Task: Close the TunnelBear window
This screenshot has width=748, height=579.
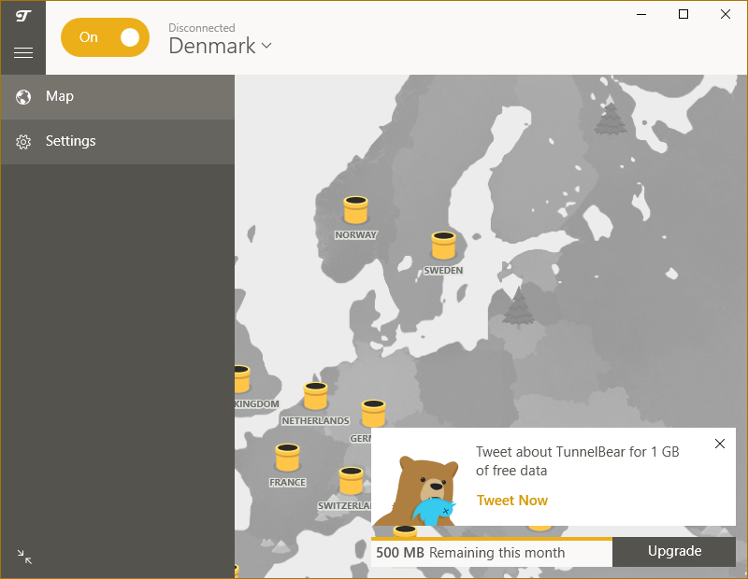Action: tap(726, 14)
